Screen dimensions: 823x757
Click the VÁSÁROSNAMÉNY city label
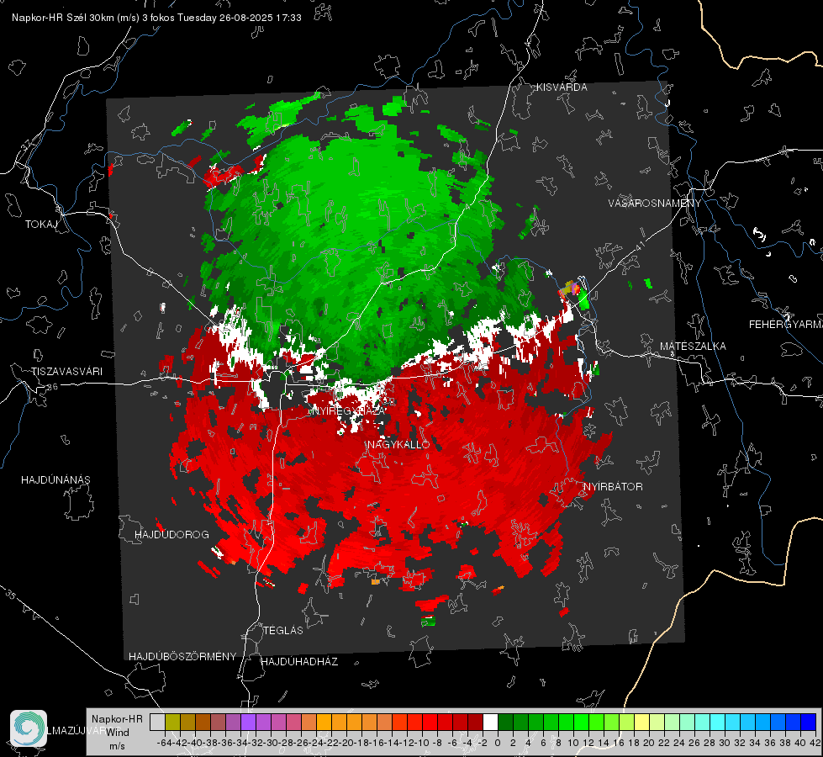(x=655, y=204)
